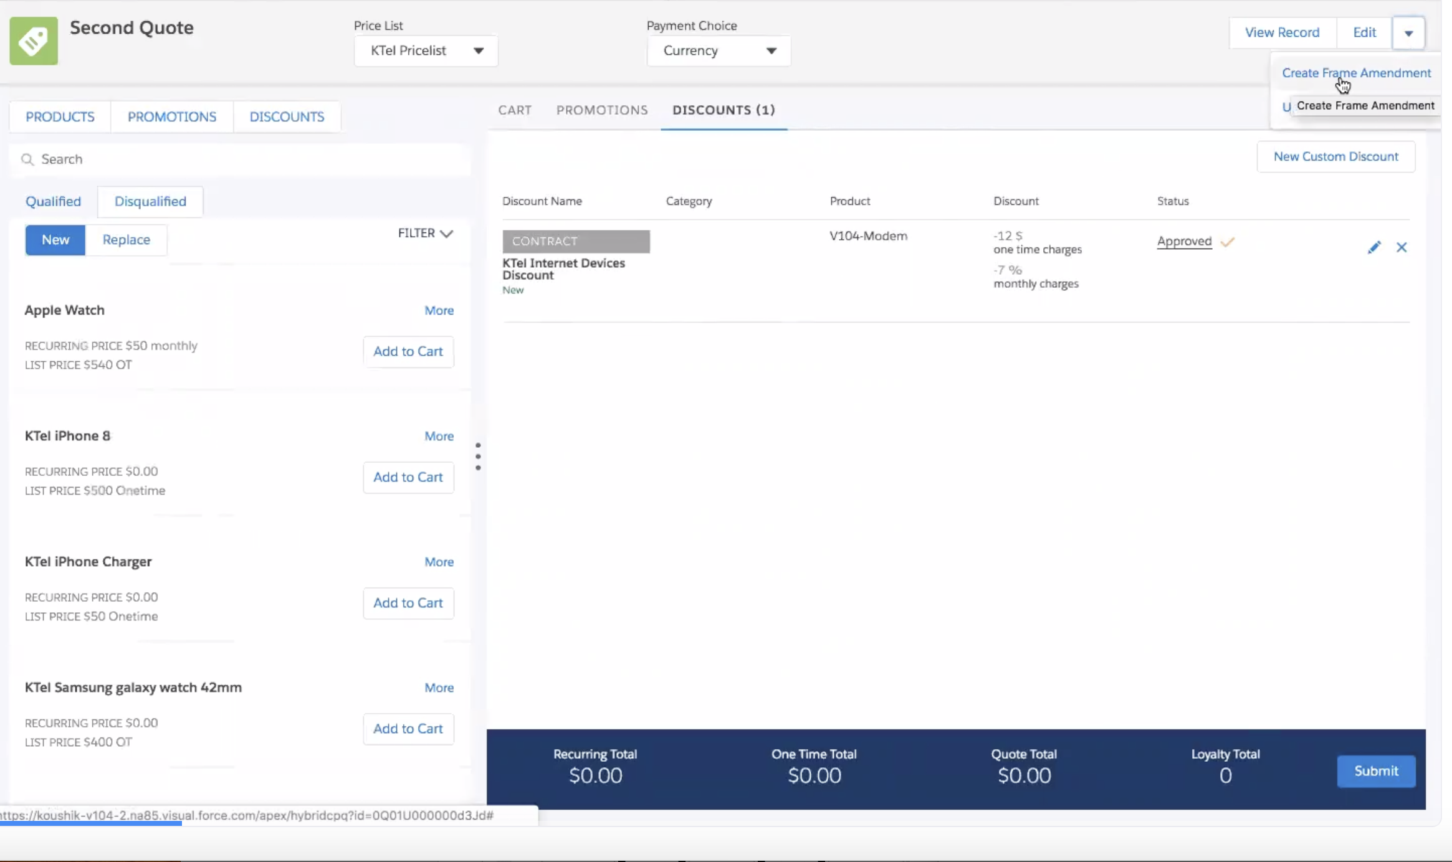Viewport: 1452px width, 862px height.
Task: Toggle the actions dropdown arrow beside Edit
Action: tap(1408, 33)
